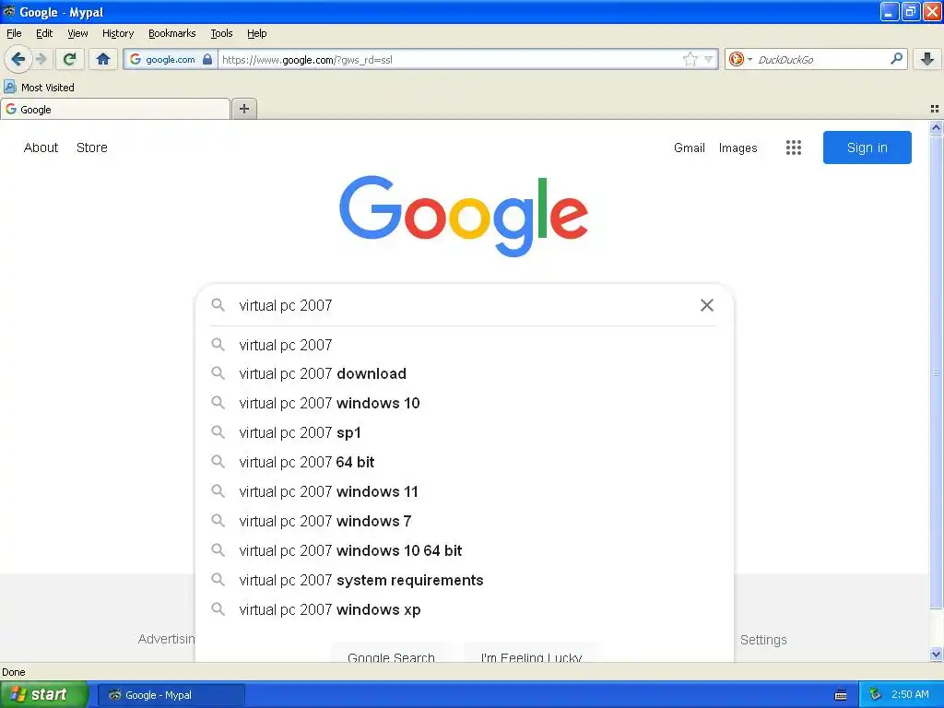The image size is (944, 708).
Task: Select the Google tab
Action: click(115, 109)
